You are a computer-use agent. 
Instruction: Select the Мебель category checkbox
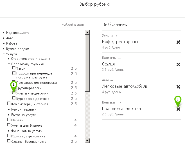click(x=9, y=120)
